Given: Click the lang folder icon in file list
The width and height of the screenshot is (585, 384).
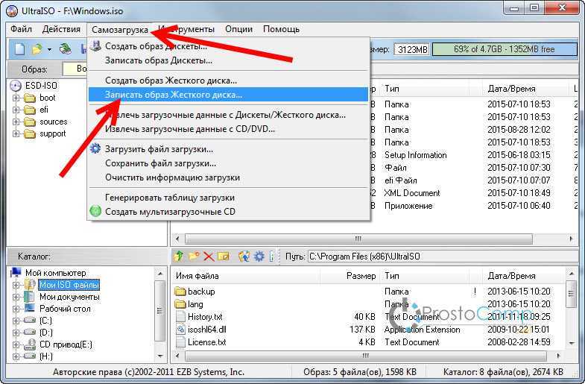Looking at the screenshot, I should (x=180, y=303).
